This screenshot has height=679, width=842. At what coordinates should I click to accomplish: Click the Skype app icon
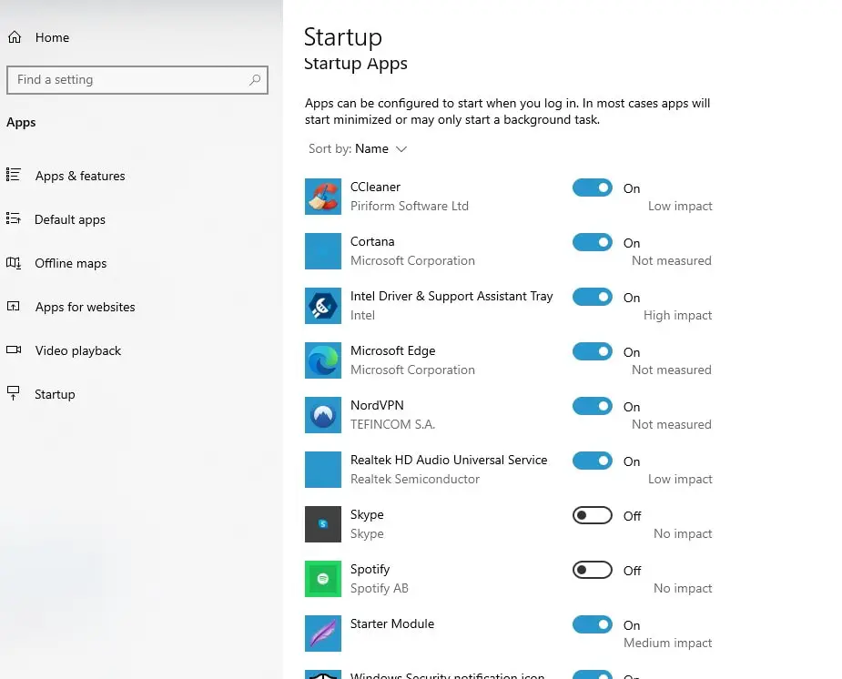pyautogui.click(x=323, y=524)
